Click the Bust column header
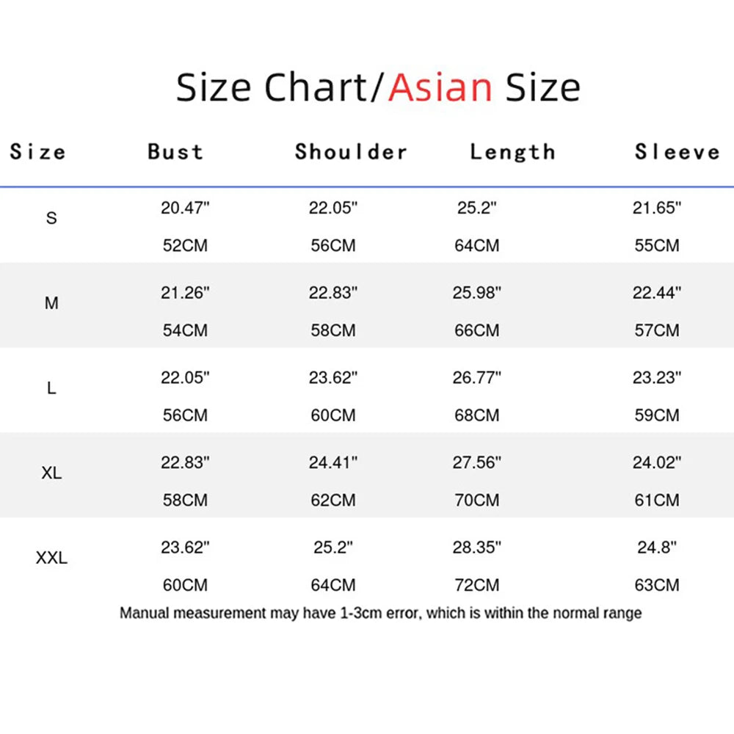The height and width of the screenshot is (734, 734). [x=175, y=152]
